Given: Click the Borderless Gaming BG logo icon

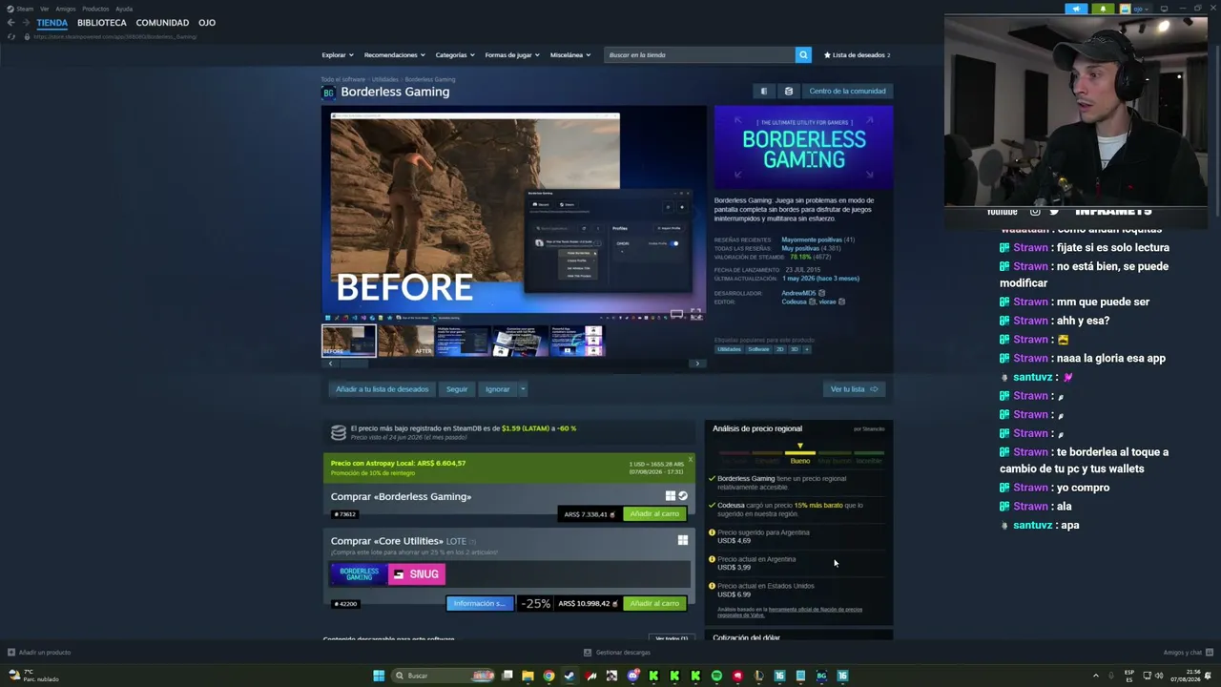Looking at the screenshot, I should click(x=328, y=93).
